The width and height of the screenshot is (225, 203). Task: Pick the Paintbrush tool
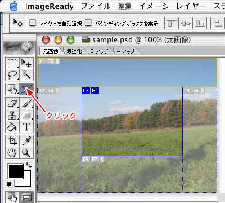click(x=26, y=103)
